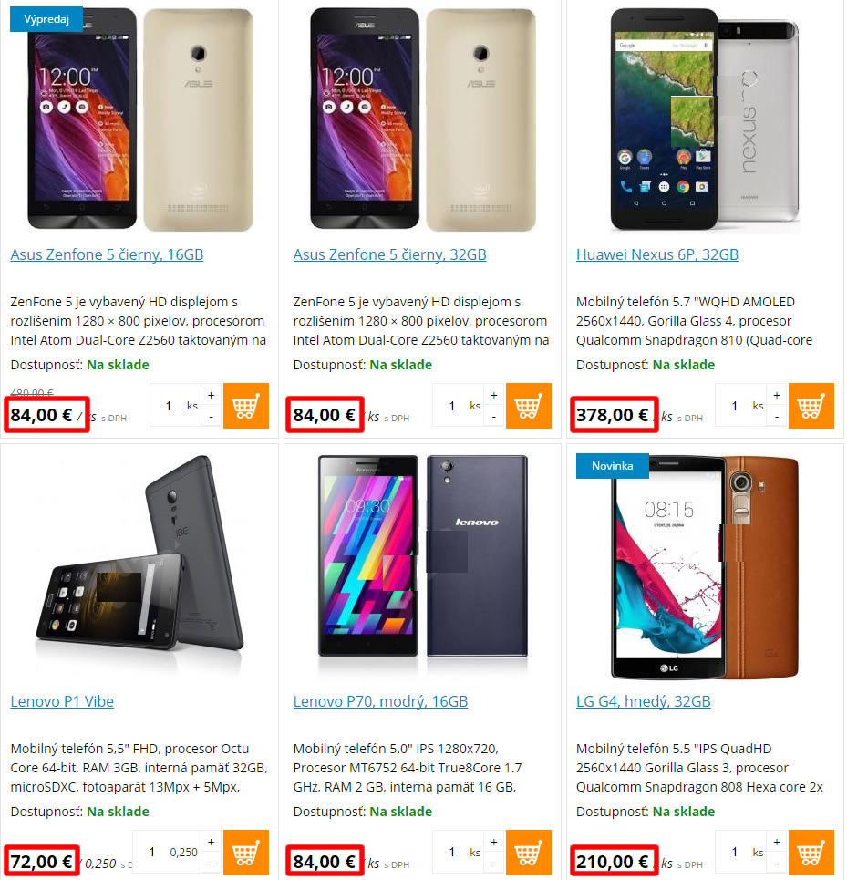Add LG G4 hnedý to cart

pos(811,853)
